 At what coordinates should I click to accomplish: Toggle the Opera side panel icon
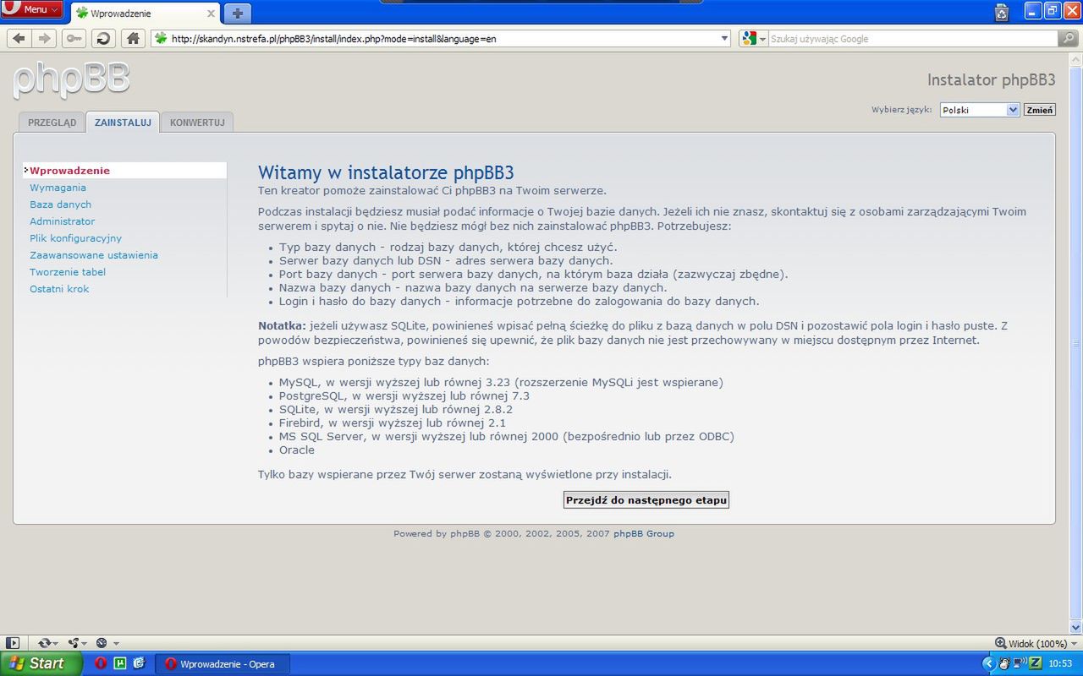point(12,643)
